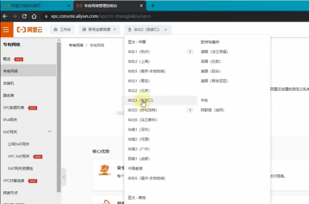Collapse the 华北3 (张家口) region selector
The width and height of the screenshot is (309, 204).
[x=148, y=30]
